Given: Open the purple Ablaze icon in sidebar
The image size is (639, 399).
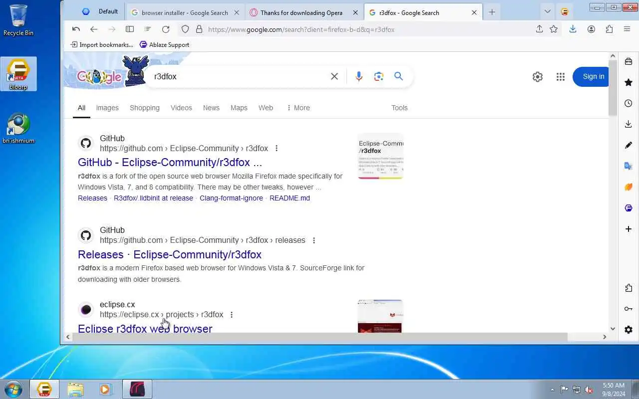Looking at the screenshot, I should (x=629, y=208).
